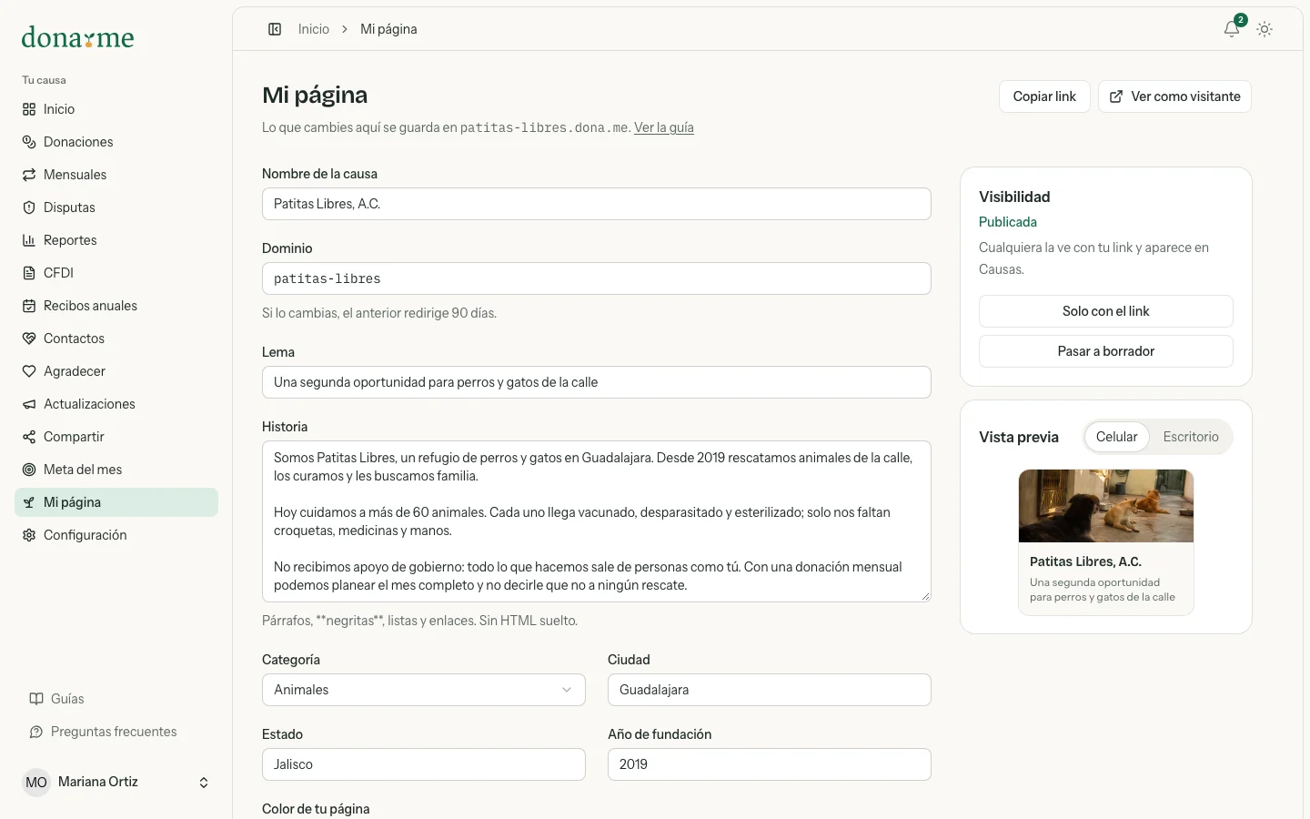The height and width of the screenshot is (819, 1310).
Task: Click the Ciudad field showing Guadalajara
Action: [x=770, y=690]
